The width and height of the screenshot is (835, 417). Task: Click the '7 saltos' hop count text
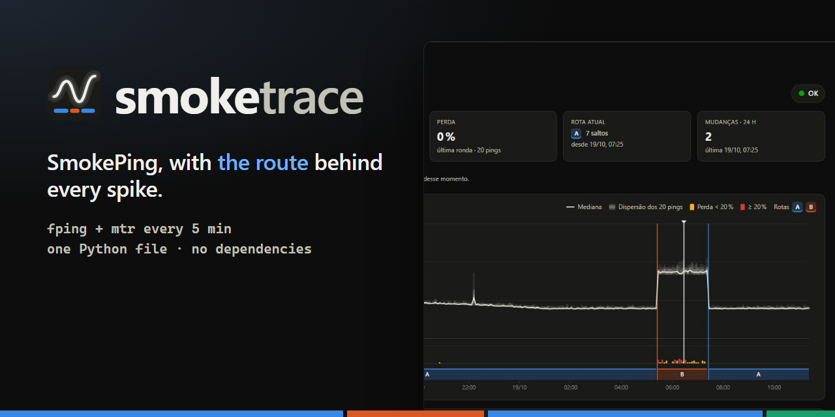(597, 134)
